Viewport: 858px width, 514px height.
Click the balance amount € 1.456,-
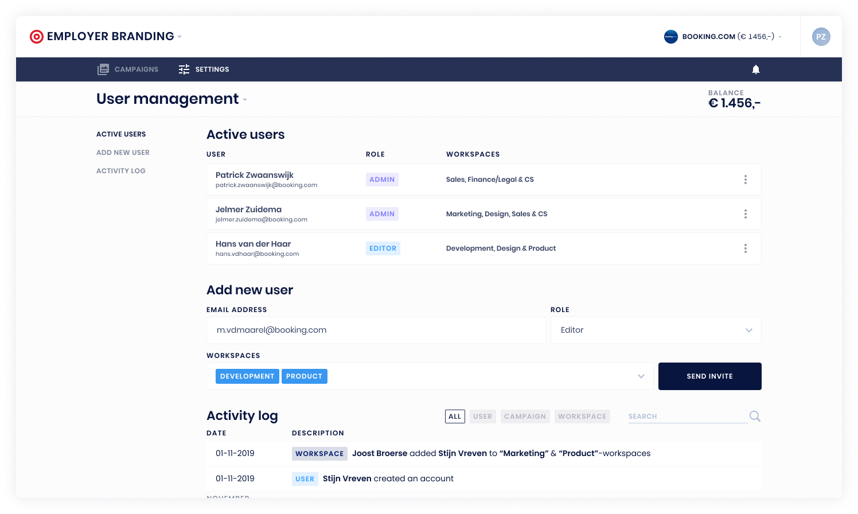point(734,103)
